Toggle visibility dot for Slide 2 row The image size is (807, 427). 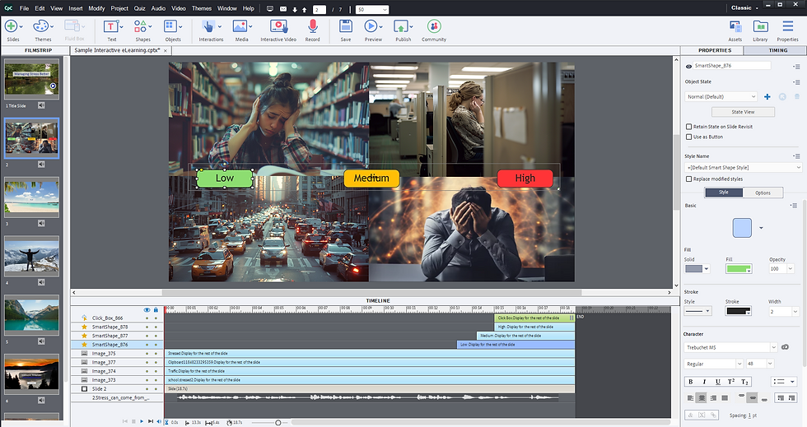[x=147, y=389]
